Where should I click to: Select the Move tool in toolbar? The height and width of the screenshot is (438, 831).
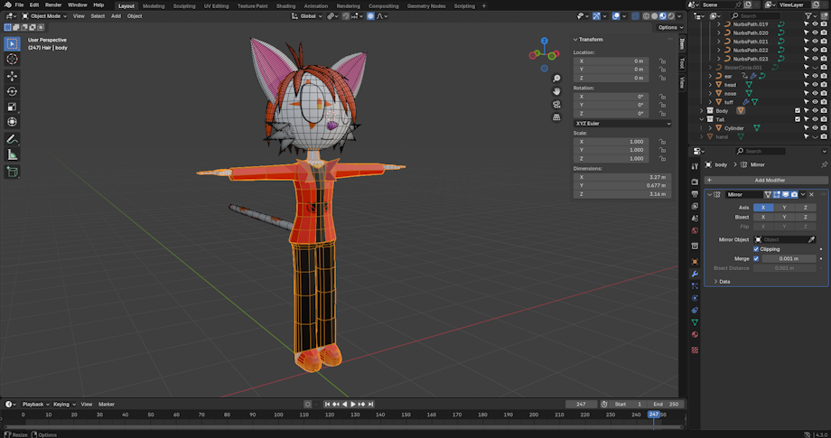[x=13, y=76]
